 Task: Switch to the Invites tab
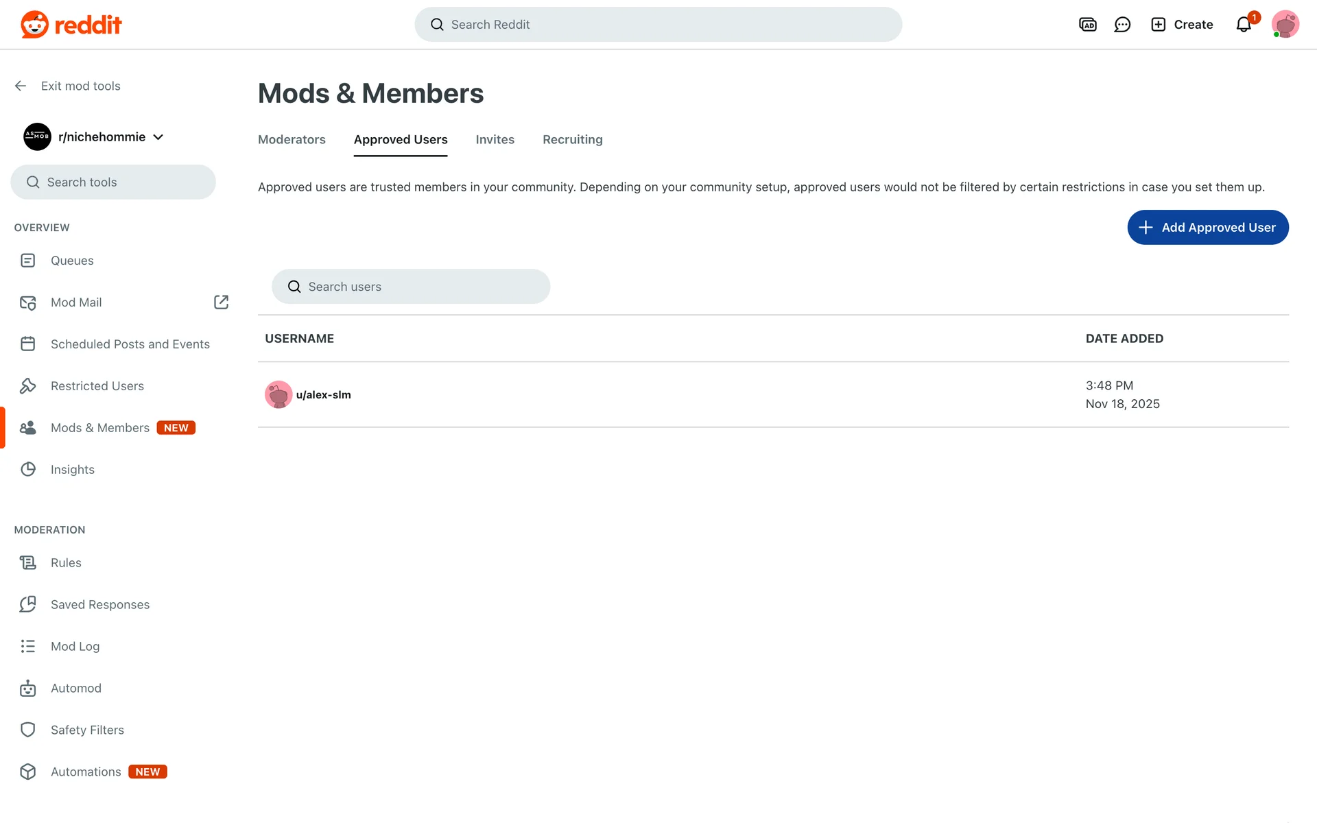(495, 140)
